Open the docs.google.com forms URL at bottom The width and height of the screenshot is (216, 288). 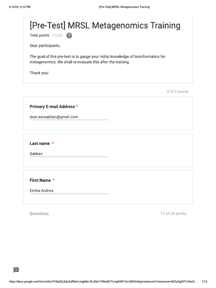click(x=103, y=282)
